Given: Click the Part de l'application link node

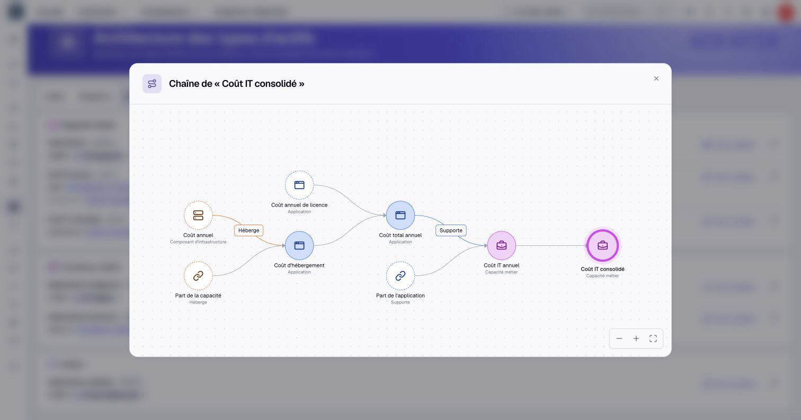Looking at the screenshot, I should (400, 276).
